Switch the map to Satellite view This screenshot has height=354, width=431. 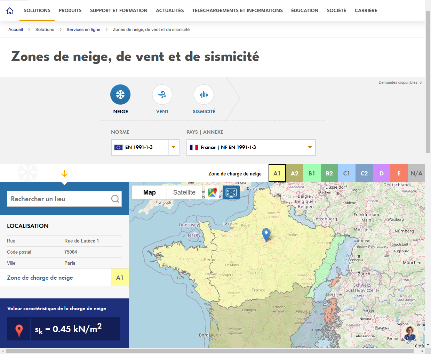tap(184, 192)
